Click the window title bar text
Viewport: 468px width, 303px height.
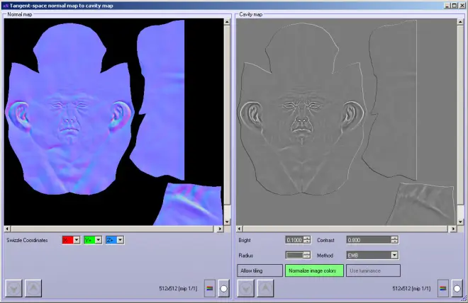click(62, 6)
